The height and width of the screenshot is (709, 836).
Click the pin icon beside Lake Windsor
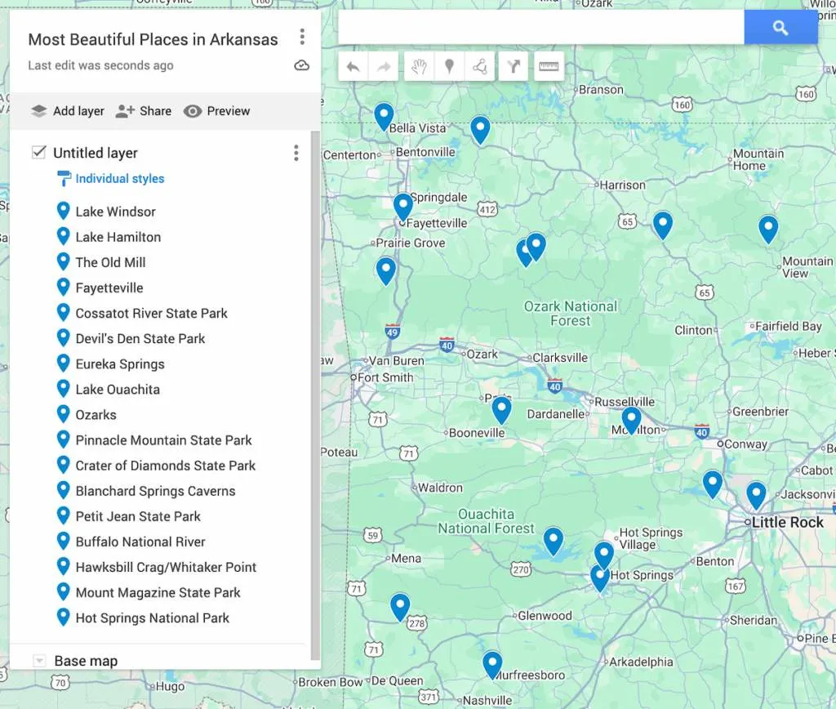tap(63, 211)
